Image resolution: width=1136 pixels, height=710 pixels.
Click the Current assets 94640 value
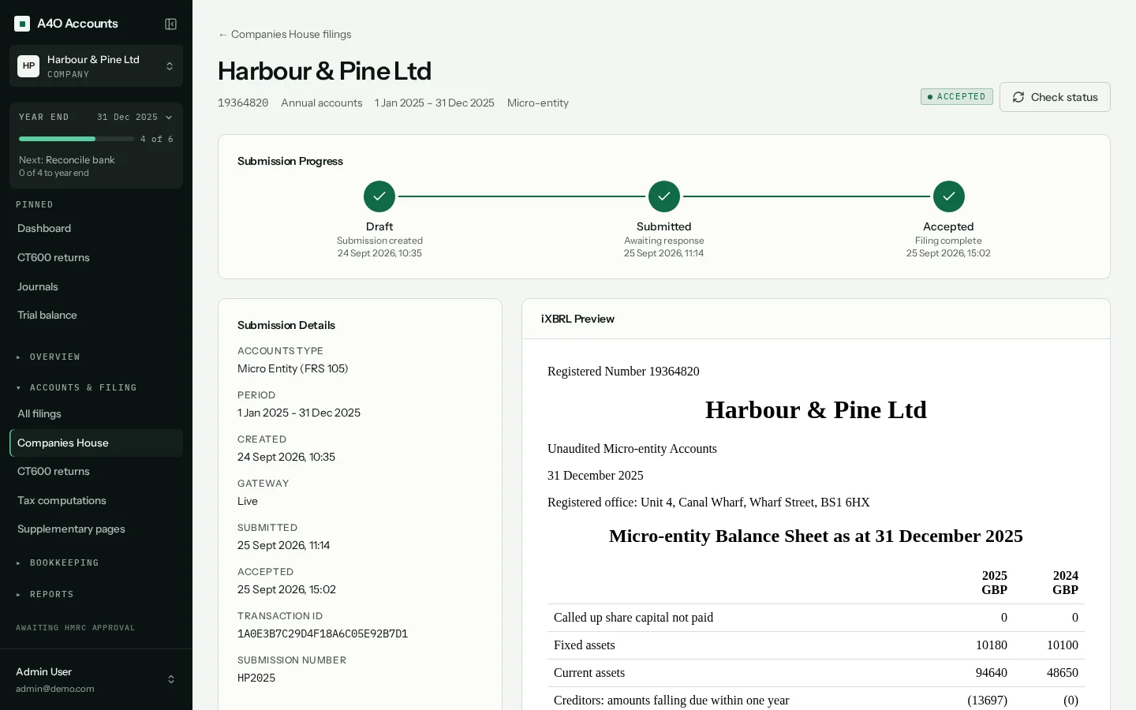992,673
